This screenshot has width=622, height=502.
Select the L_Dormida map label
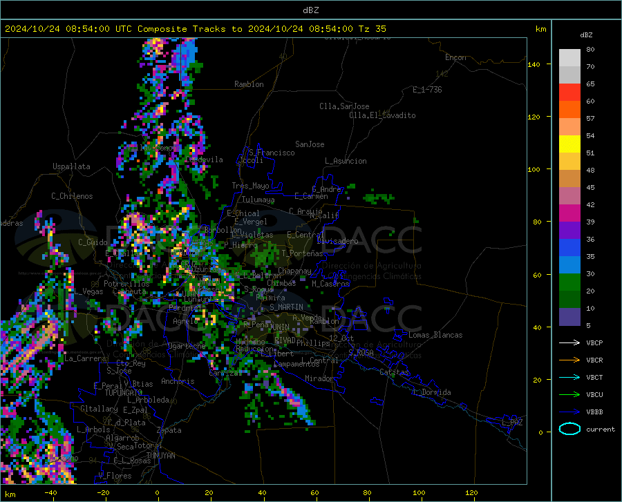pos(431,392)
